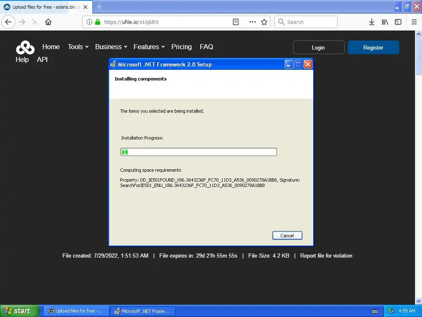Image resolution: width=422 pixels, height=317 pixels.
Task: Click the Firefox forward arrow
Action: (22, 22)
